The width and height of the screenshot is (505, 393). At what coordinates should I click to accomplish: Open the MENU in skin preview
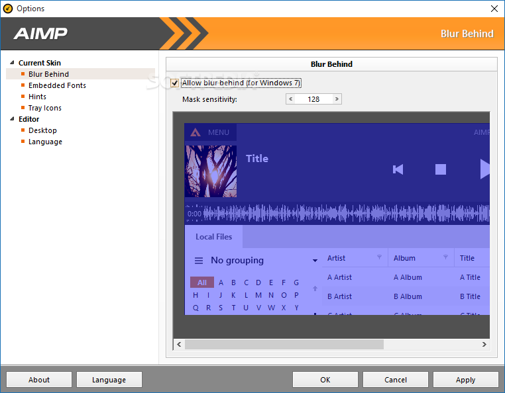click(218, 132)
